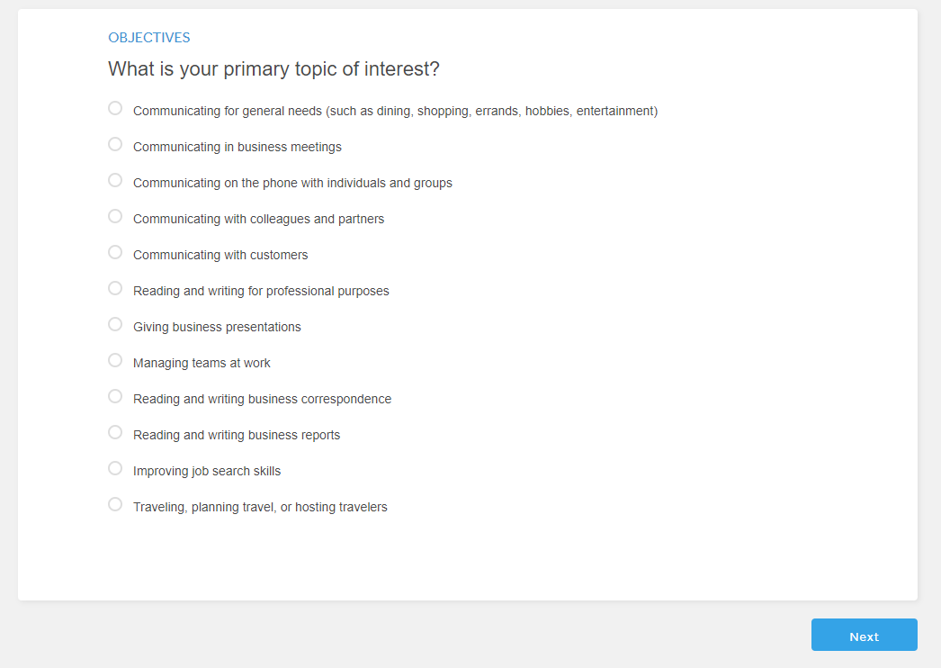Click the OBJECTIVES heading
This screenshot has height=668, width=941.
click(148, 37)
